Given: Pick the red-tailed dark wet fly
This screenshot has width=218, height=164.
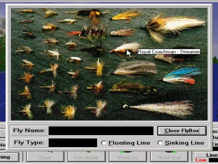Looking at the screenshot, I should click(x=87, y=33).
